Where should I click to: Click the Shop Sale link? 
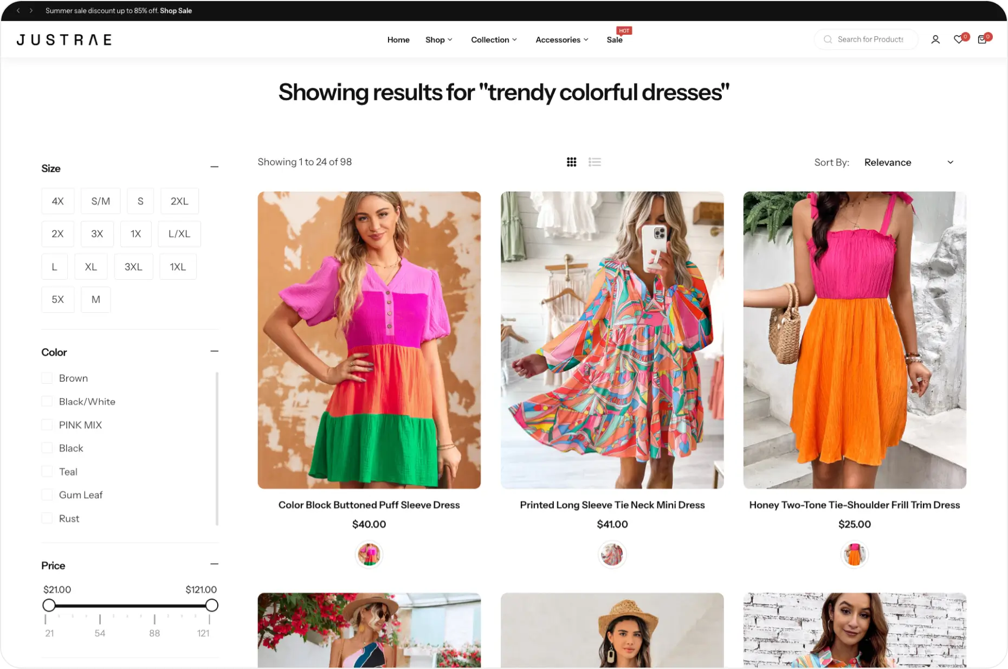176,11
